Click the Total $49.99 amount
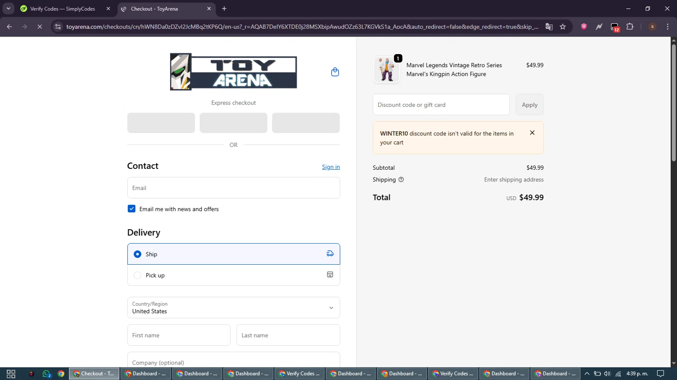Viewport: 677px width, 380px height. pyautogui.click(x=531, y=197)
